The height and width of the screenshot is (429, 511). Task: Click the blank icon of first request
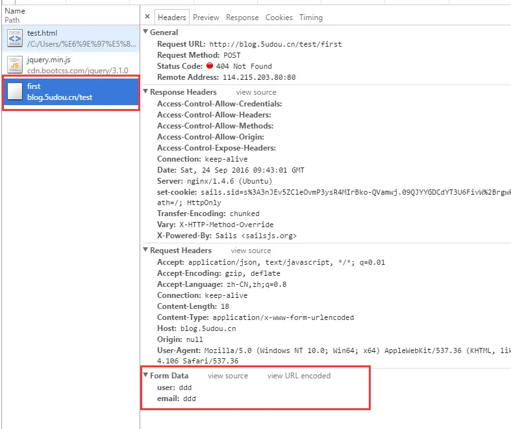click(x=15, y=92)
